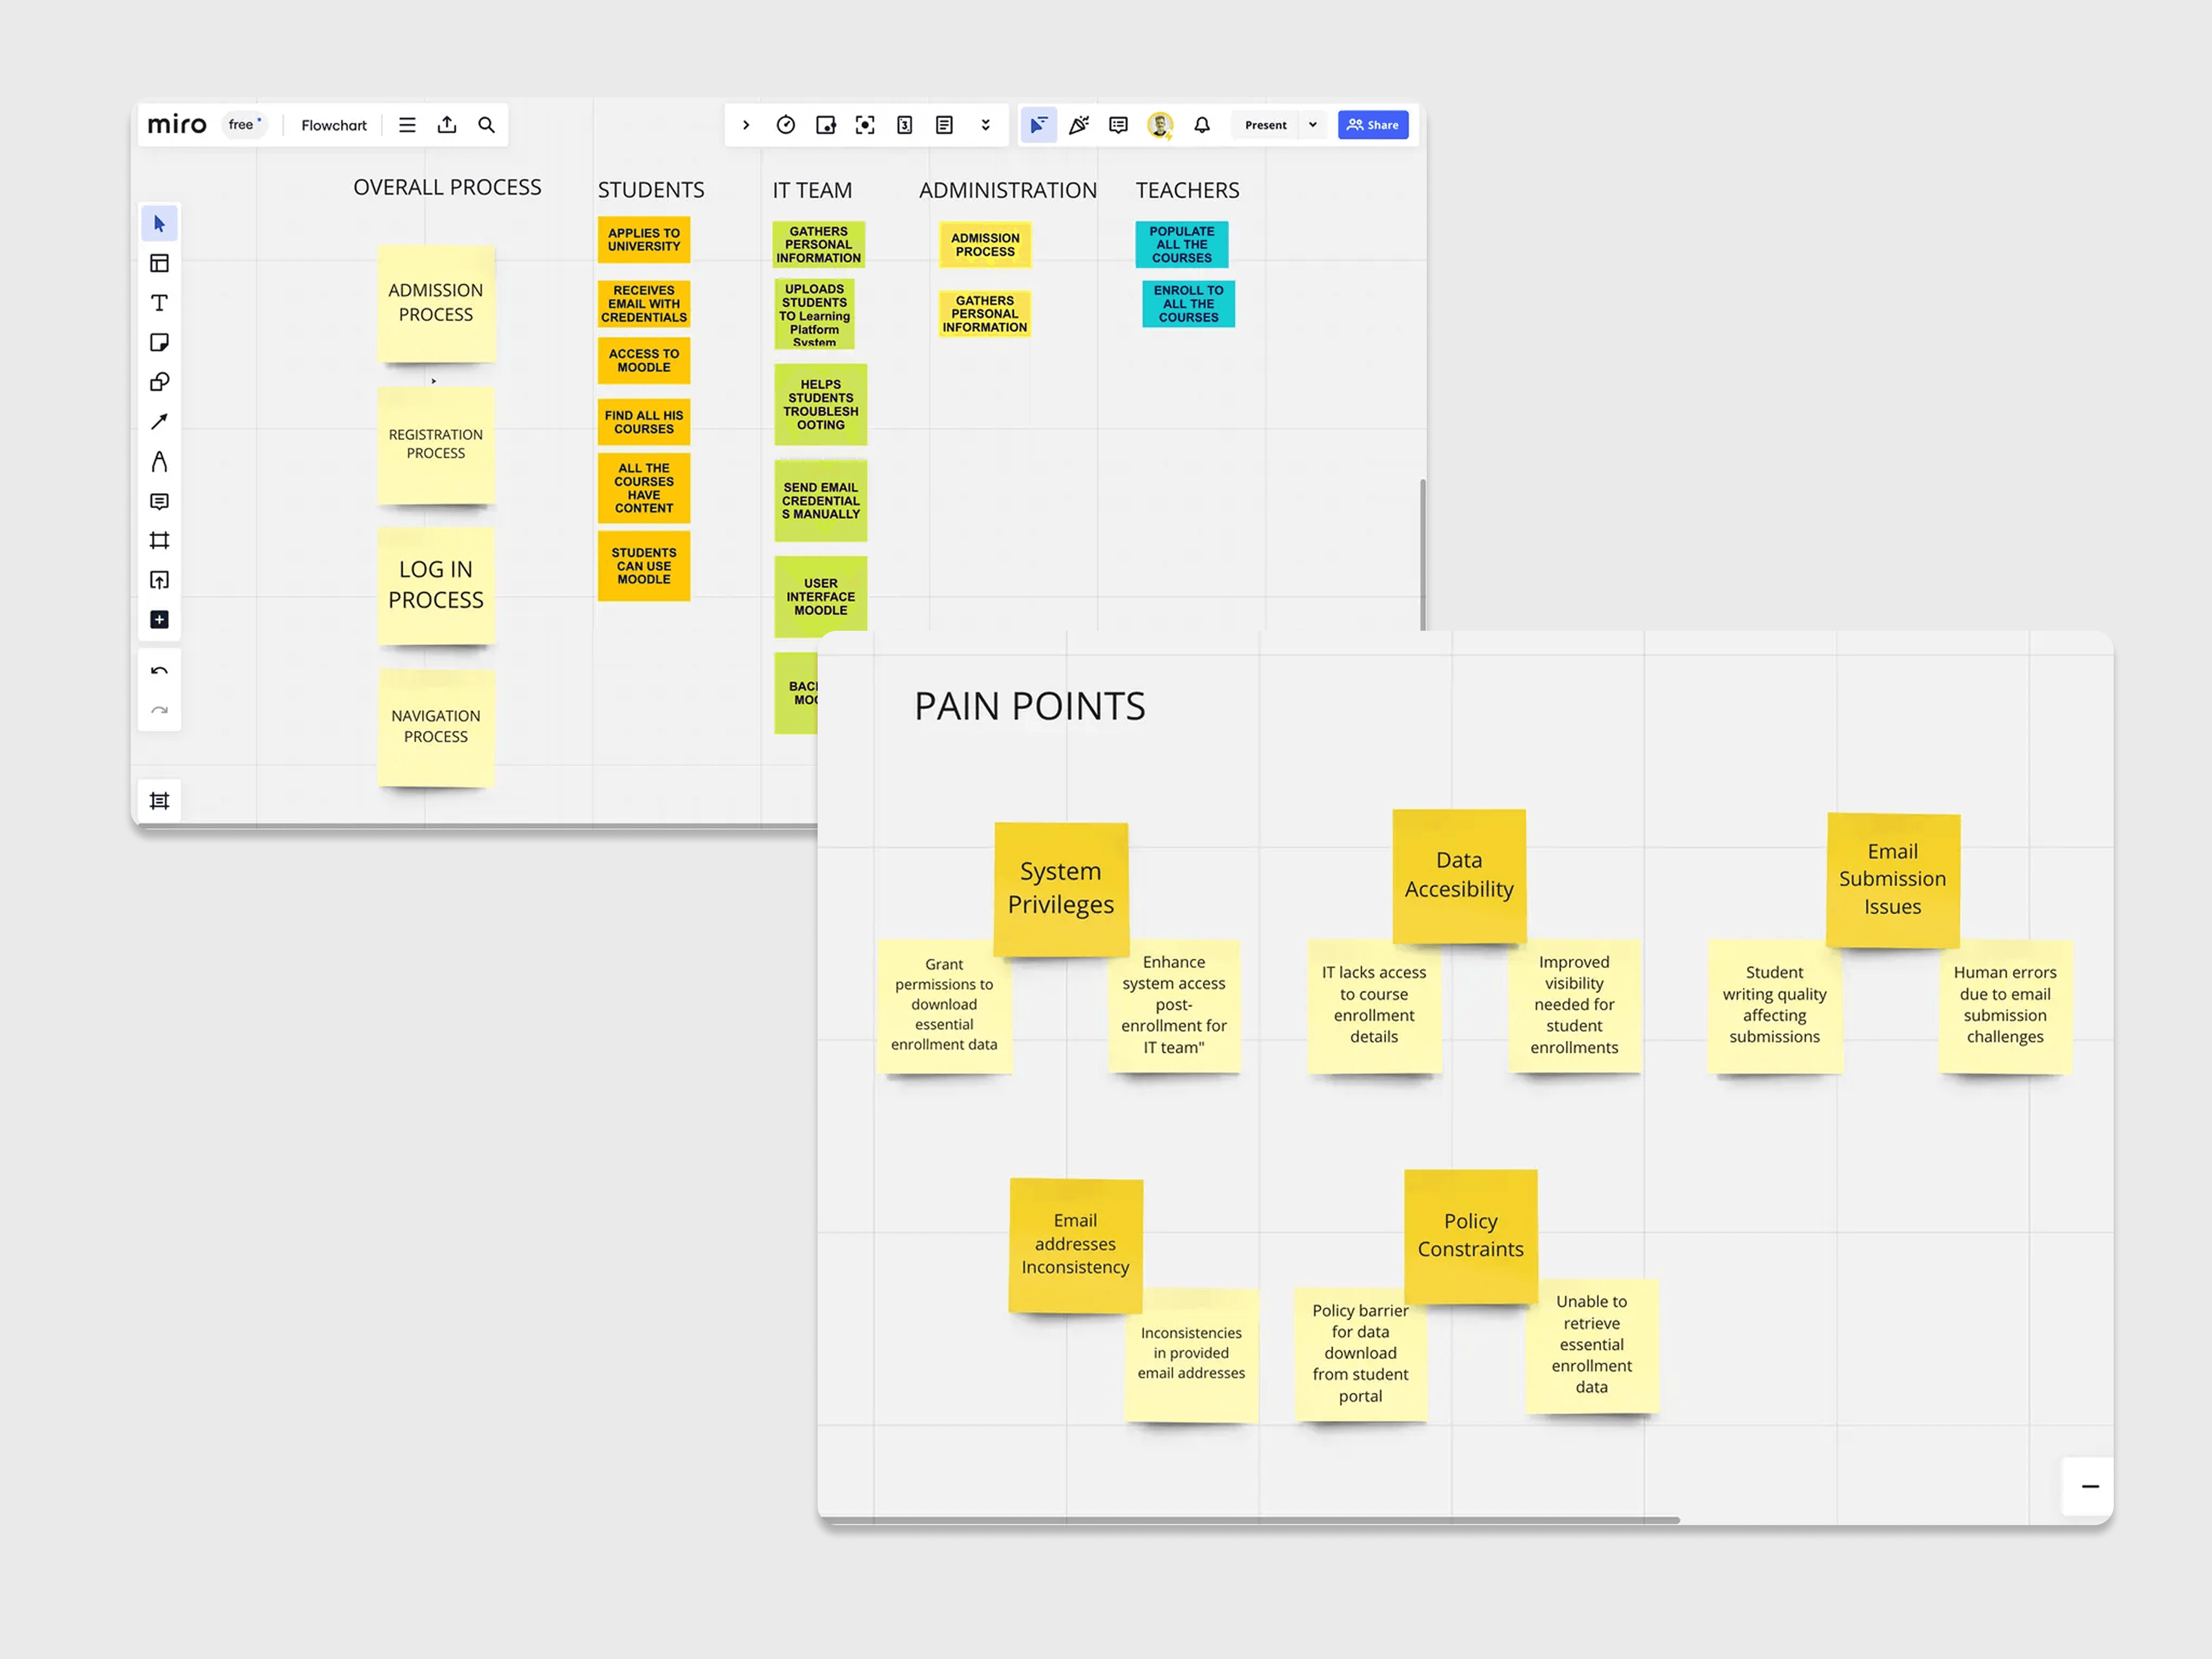
Task: Select the Frame tool in sidebar
Action: click(159, 541)
